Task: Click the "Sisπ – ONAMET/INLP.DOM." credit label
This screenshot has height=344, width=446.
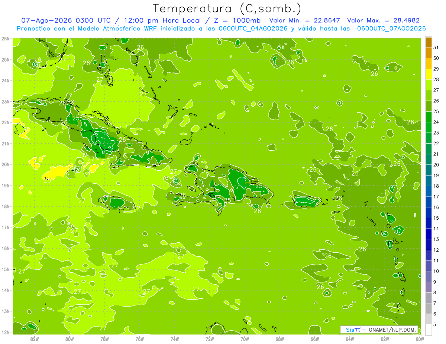Action: [379, 330]
